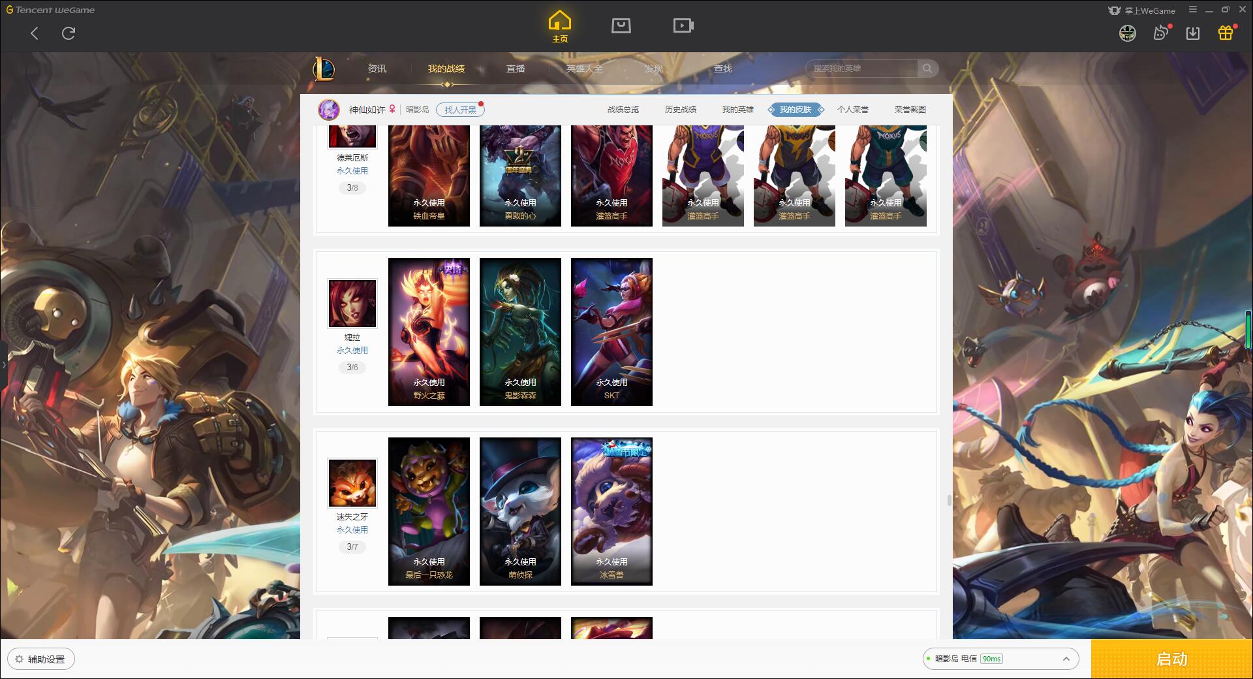The height and width of the screenshot is (679, 1253).
Task: Open the 鬼影森森 skin card
Action: pyautogui.click(x=520, y=332)
